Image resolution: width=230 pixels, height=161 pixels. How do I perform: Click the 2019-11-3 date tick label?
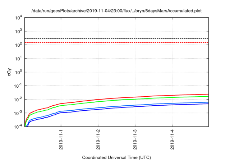tap(135, 139)
